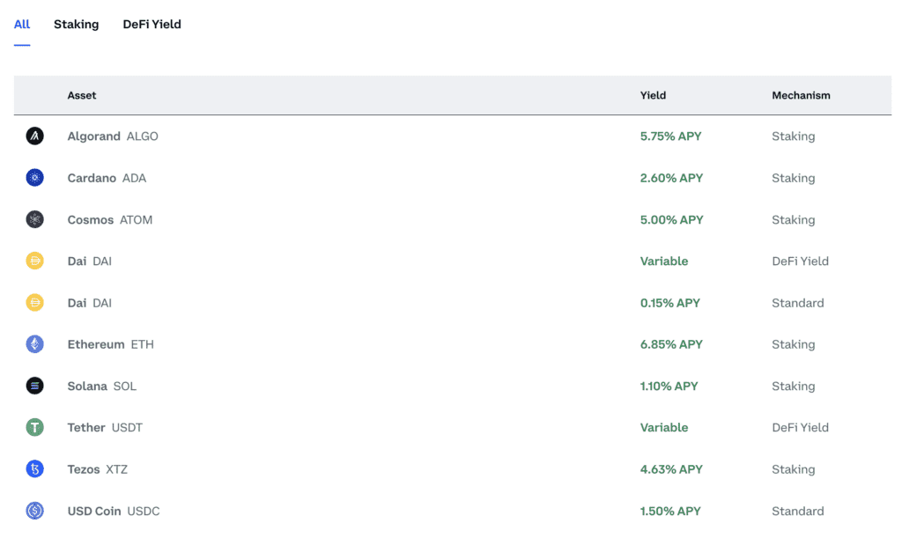Click the Mechanism column header
Screen dimensions: 902x538
(x=801, y=95)
